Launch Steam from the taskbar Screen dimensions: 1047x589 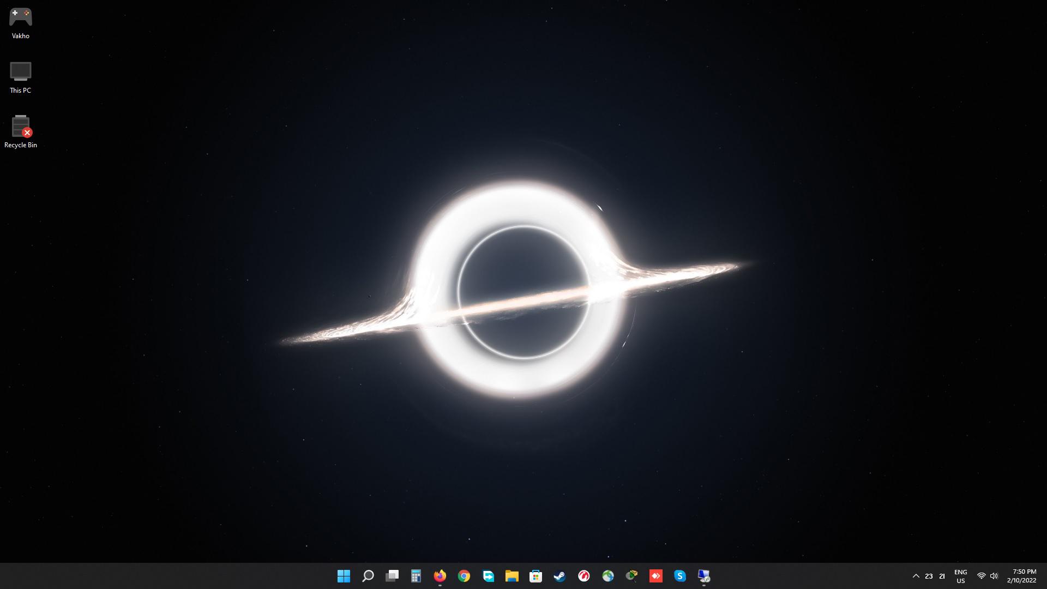[x=559, y=576]
